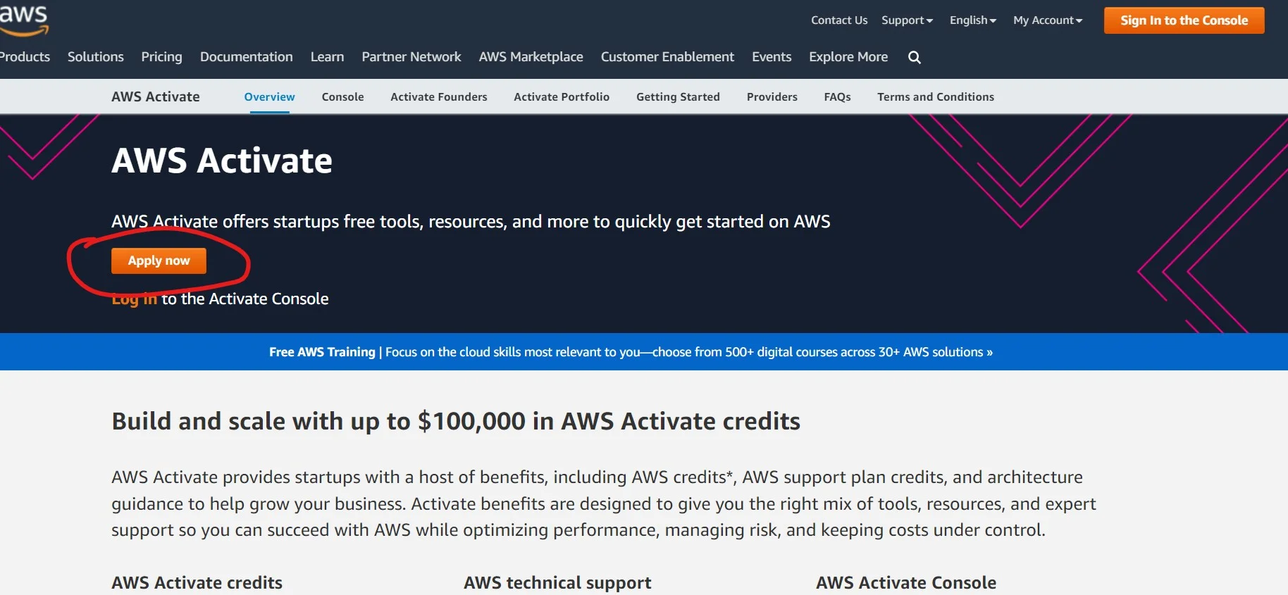
Task: Expand the My Account menu
Action: click(1047, 20)
